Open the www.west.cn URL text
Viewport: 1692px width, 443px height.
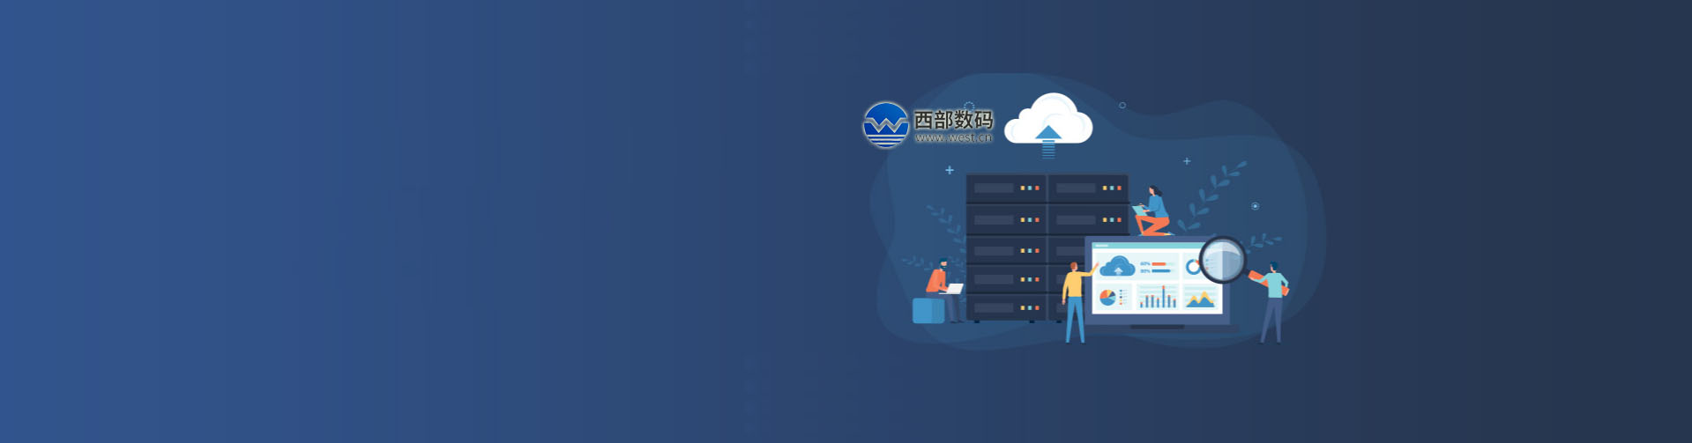953,137
